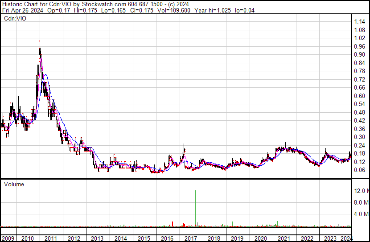
Task: Click the 2020 year marker
Action: (x=260, y=238)
